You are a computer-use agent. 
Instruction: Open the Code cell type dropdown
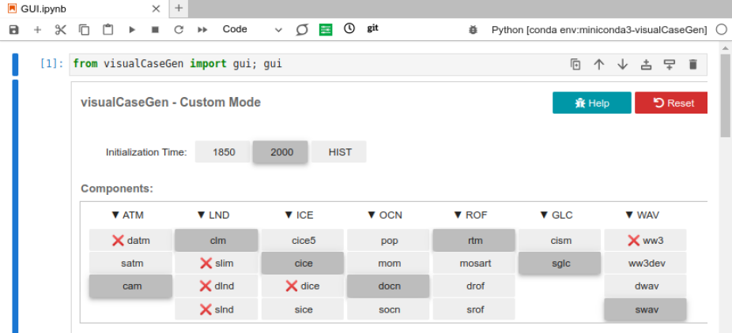click(x=251, y=29)
